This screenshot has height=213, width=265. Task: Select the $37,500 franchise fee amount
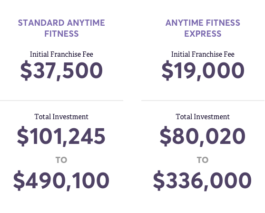tap(61, 71)
